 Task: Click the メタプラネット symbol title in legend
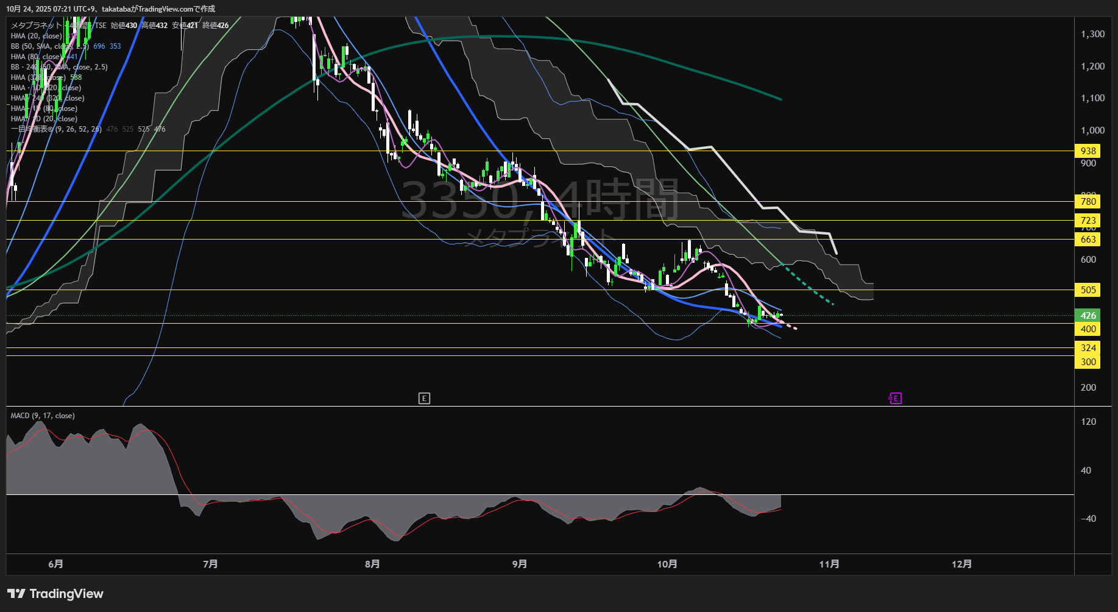(37, 26)
